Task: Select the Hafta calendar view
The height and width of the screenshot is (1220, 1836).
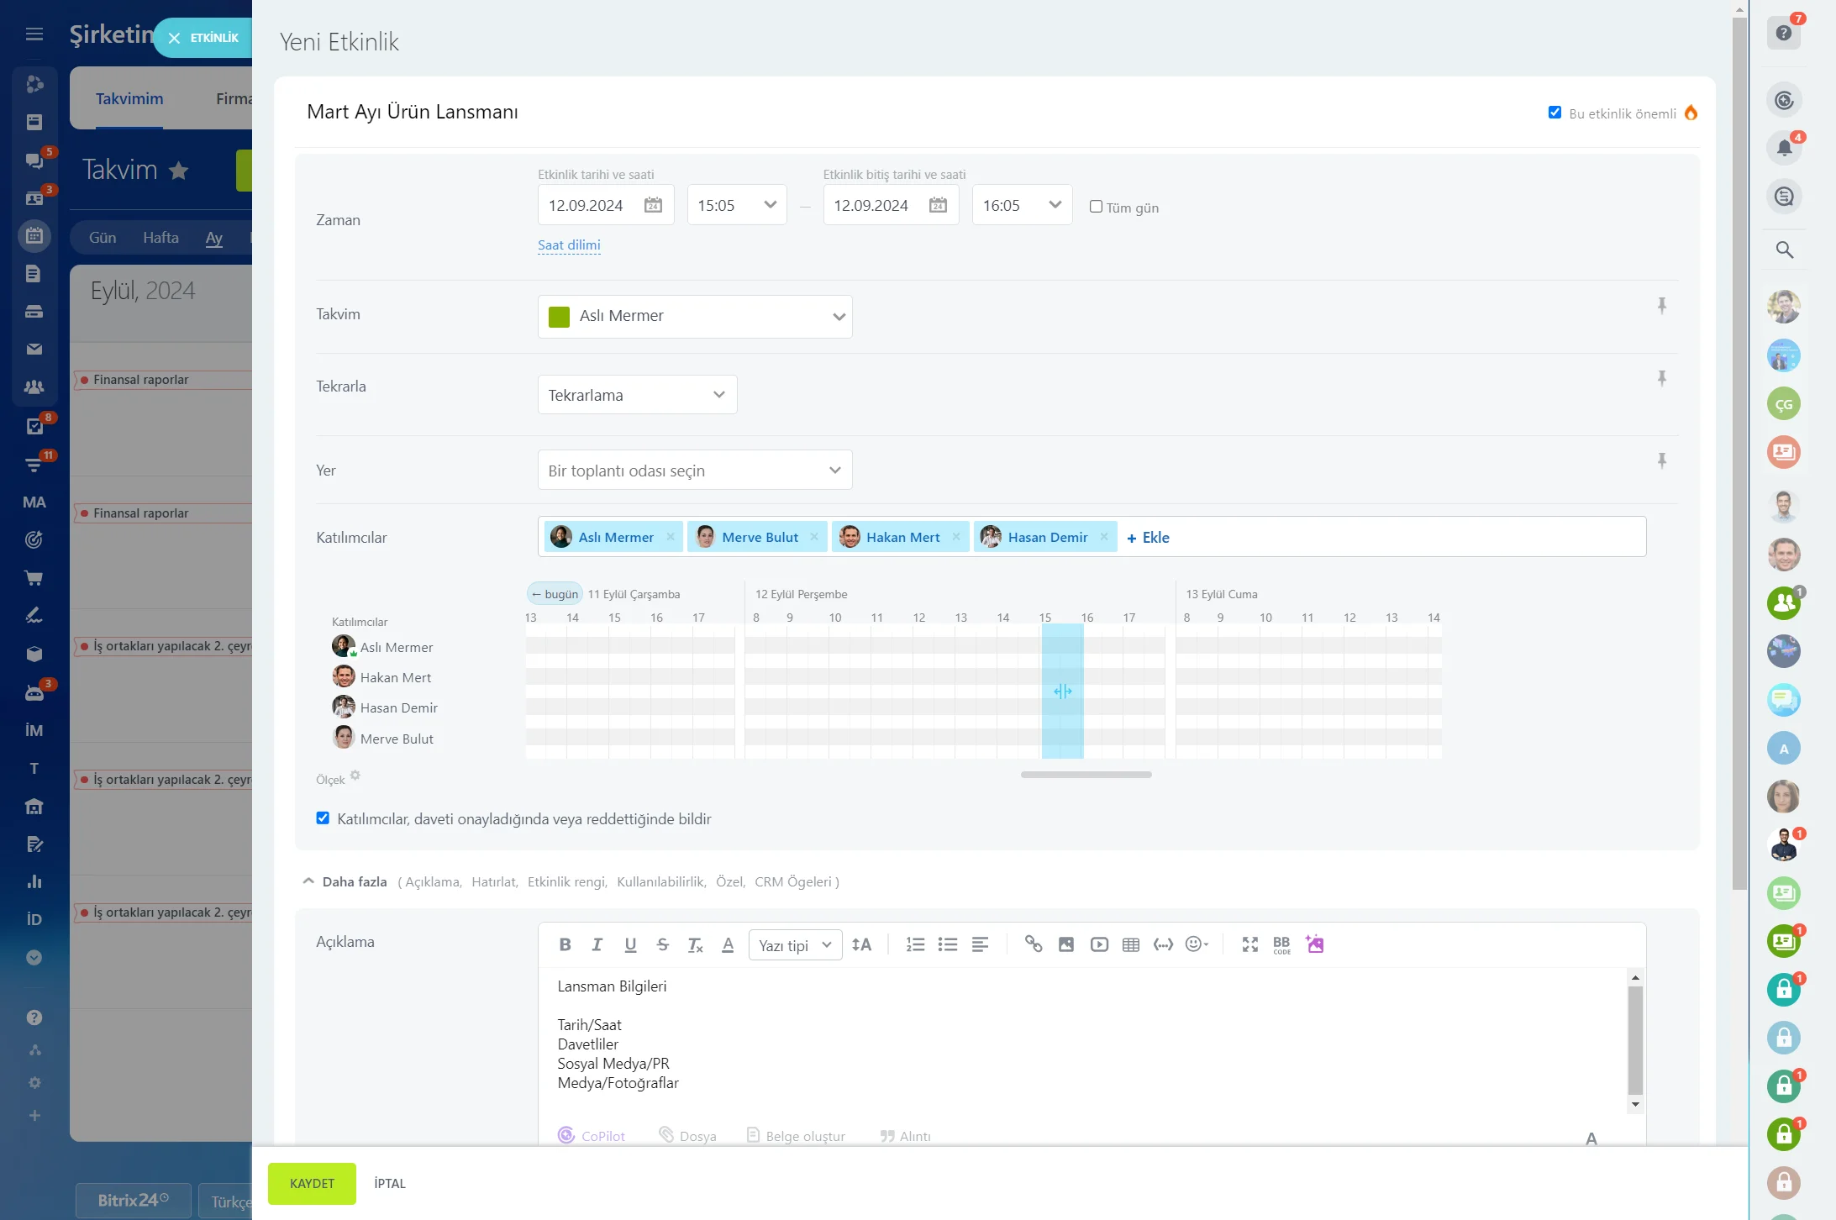Action: [160, 238]
